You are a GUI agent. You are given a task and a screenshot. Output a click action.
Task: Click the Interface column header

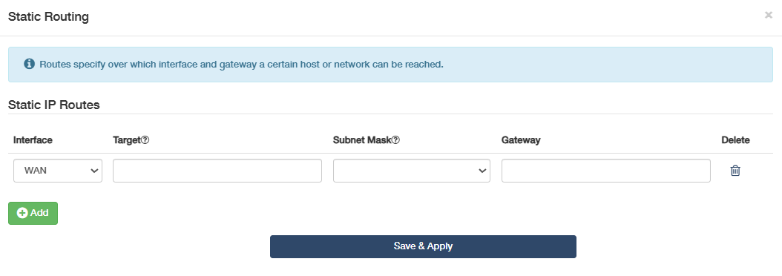pos(33,140)
